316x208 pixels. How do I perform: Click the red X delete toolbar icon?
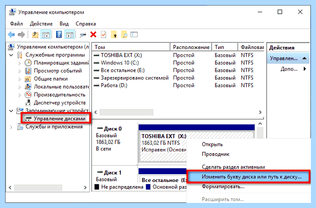click(x=93, y=35)
